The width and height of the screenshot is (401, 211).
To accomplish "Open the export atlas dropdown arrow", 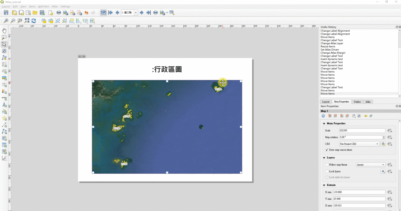I will pos(167,13).
